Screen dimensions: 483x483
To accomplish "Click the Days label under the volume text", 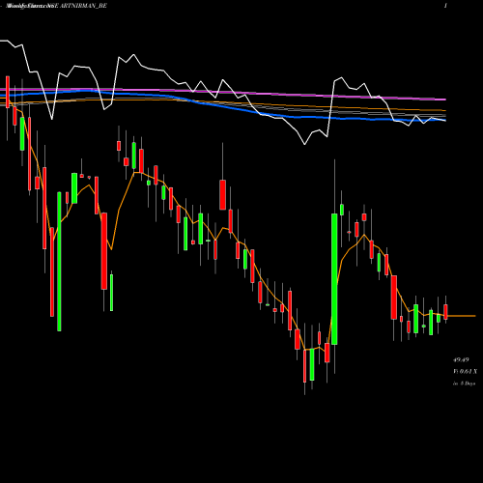I will click(x=464, y=384).
